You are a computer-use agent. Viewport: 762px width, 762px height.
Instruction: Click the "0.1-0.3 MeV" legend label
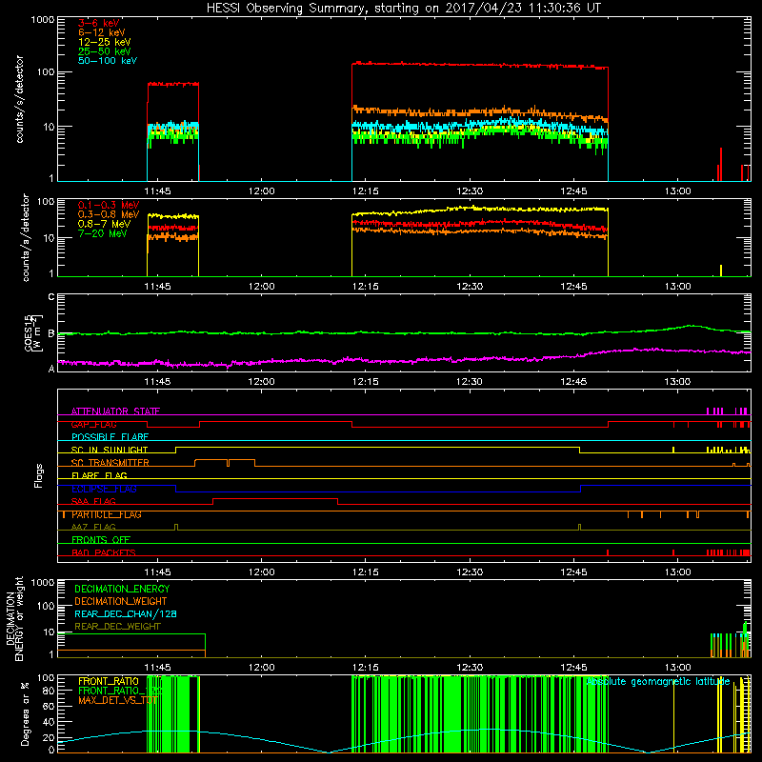tap(109, 205)
